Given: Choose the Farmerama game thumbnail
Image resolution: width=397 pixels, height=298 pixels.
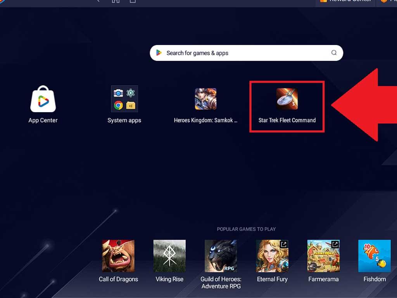Looking at the screenshot, I should point(323,256).
